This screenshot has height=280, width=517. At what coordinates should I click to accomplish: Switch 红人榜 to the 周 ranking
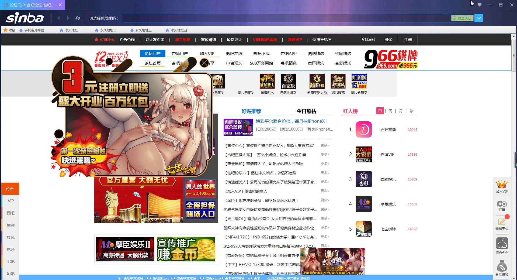click(x=390, y=111)
